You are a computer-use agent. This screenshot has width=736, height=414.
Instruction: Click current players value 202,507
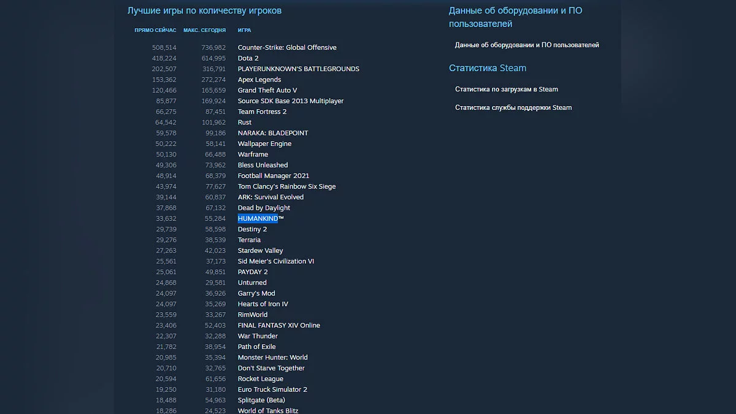[x=164, y=69]
